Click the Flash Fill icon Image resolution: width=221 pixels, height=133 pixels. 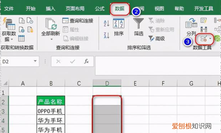coord(204,21)
